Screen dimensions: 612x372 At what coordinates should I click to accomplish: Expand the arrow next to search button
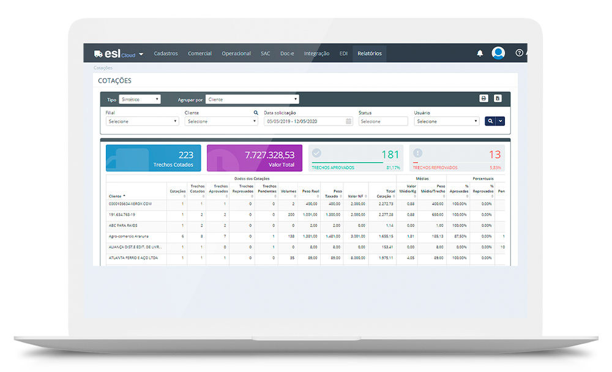[x=501, y=121]
